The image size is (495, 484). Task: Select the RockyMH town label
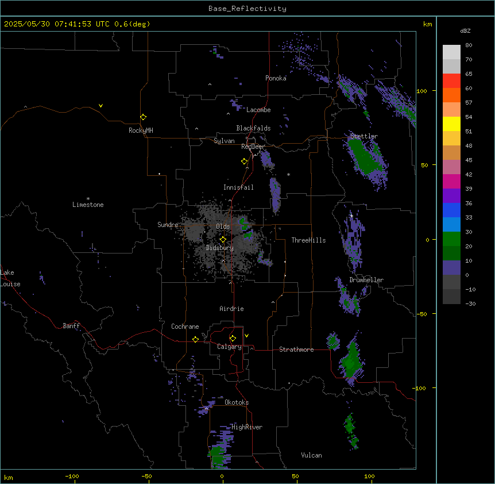tap(141, 130)
